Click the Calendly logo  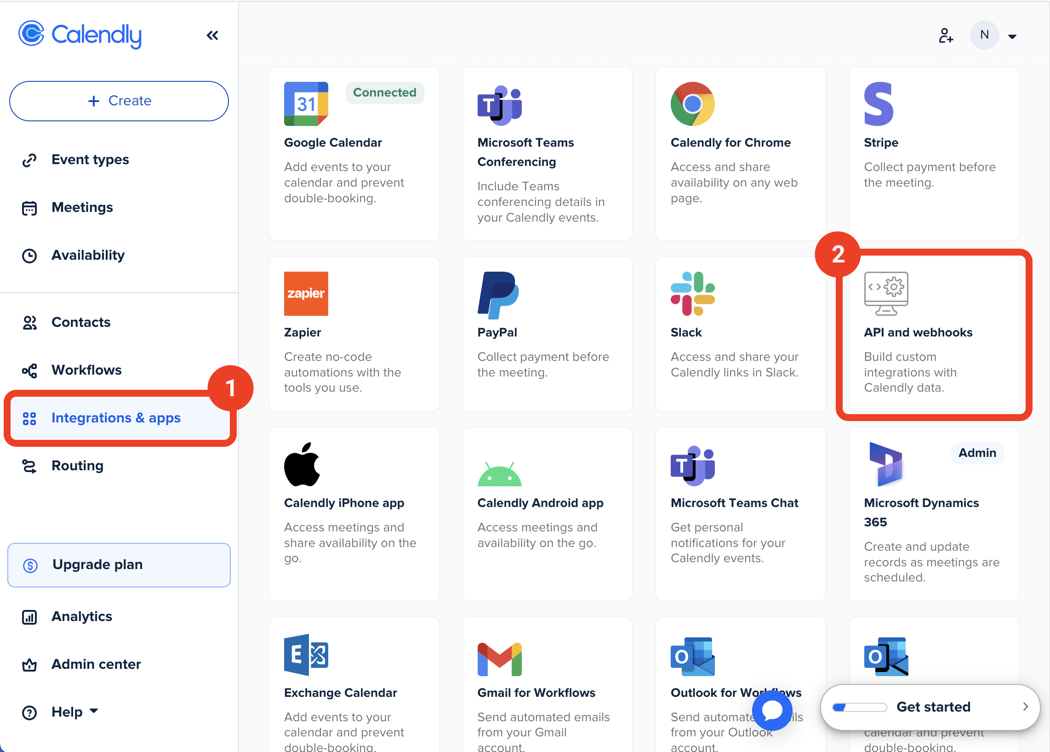point(80,35)
